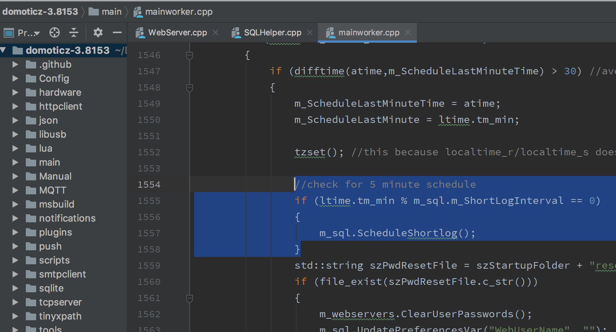Collapse the domoticz-3.8153 root folder
616x332 pixels.
(x=3, y=50)
